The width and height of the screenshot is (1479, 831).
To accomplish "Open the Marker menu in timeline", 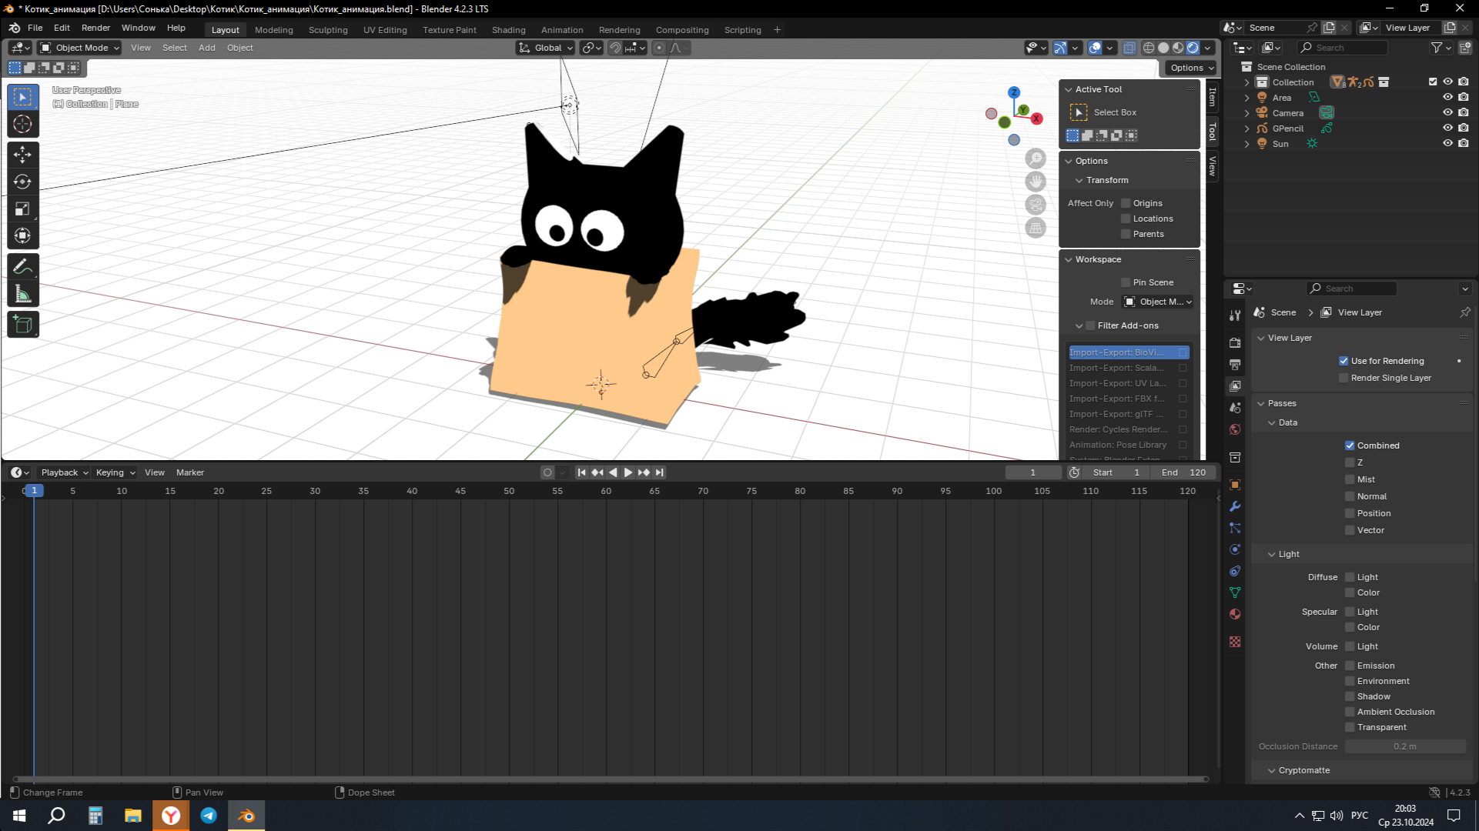I will 190,472.
